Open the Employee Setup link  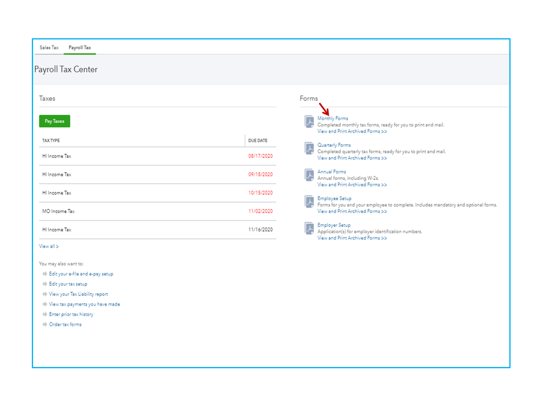pyautogui.click(x=334, y=198)
